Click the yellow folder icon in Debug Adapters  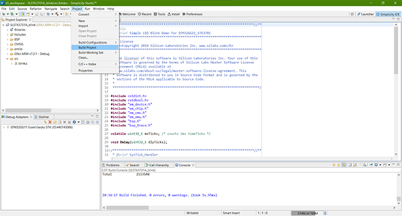coord(55,122)
